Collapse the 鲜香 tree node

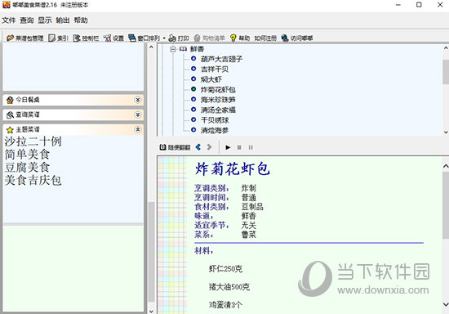pyautogui.click(x=173, y=49)
